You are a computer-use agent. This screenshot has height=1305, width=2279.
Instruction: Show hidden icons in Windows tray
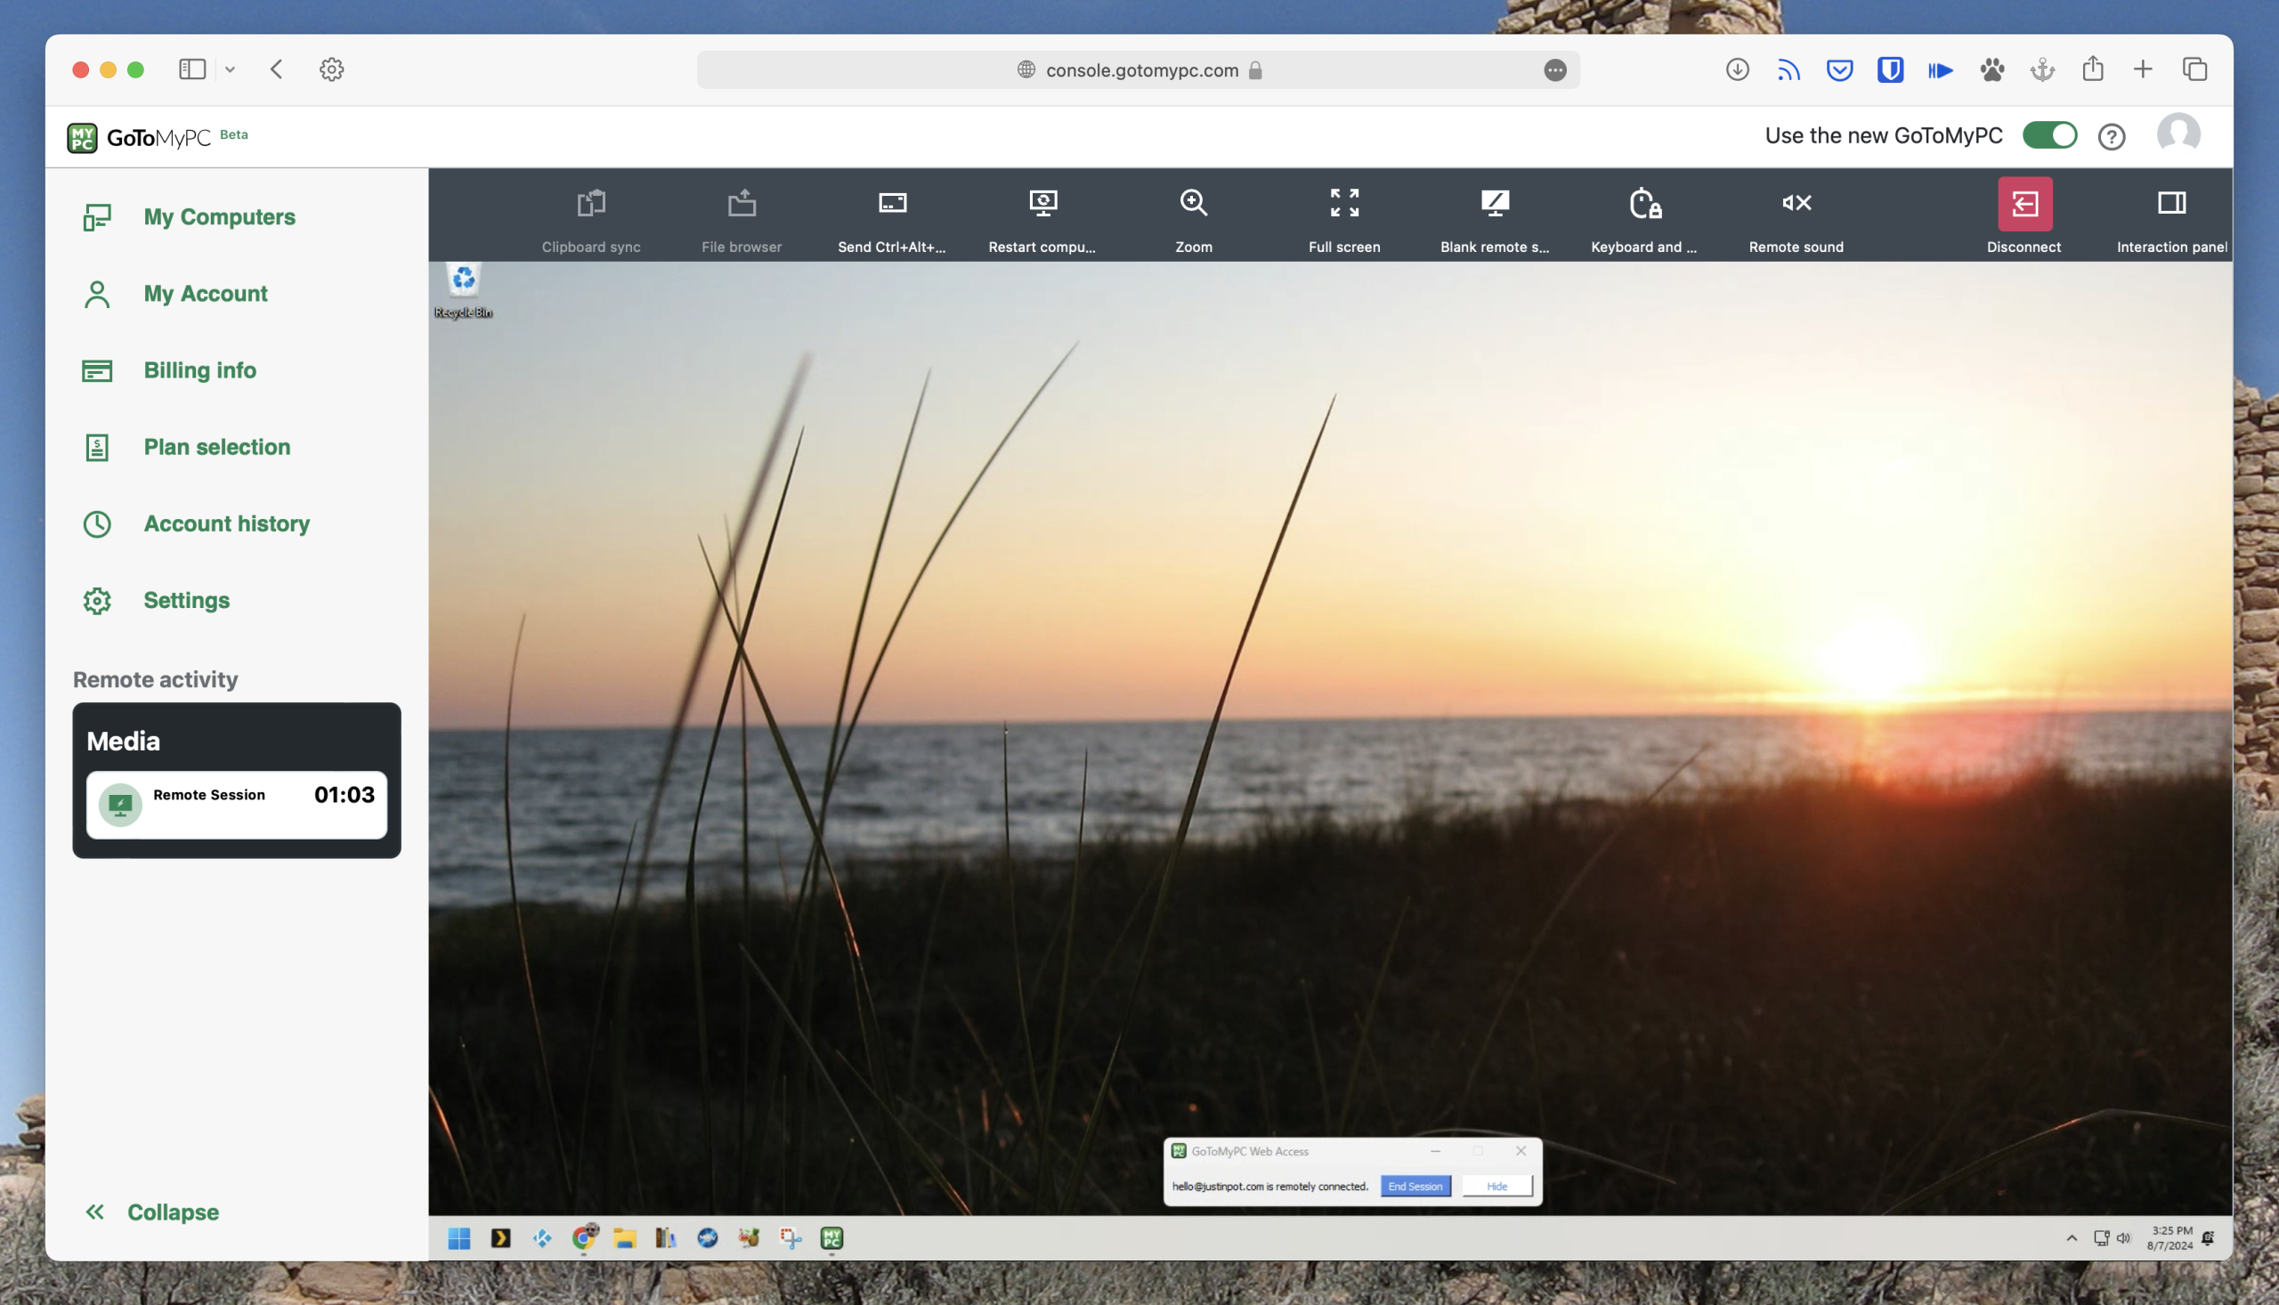point(2071,1237)
